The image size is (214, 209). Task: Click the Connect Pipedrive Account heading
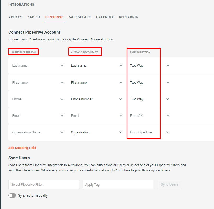34,32
